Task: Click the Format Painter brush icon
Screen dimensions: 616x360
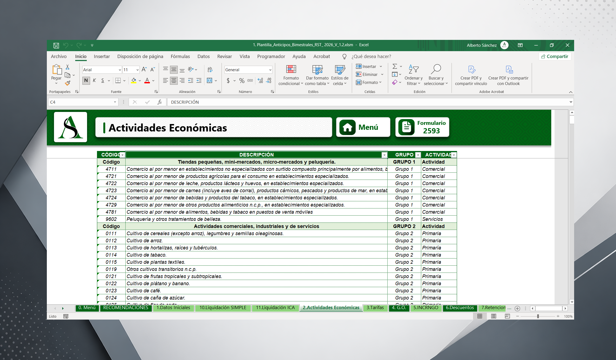Action: tap(67, 83)
